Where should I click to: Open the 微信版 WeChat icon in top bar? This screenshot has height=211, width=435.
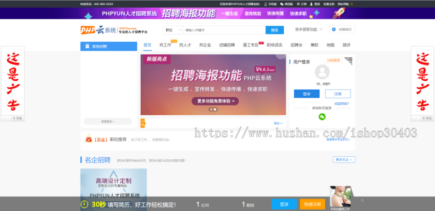(x=282, y=4)
